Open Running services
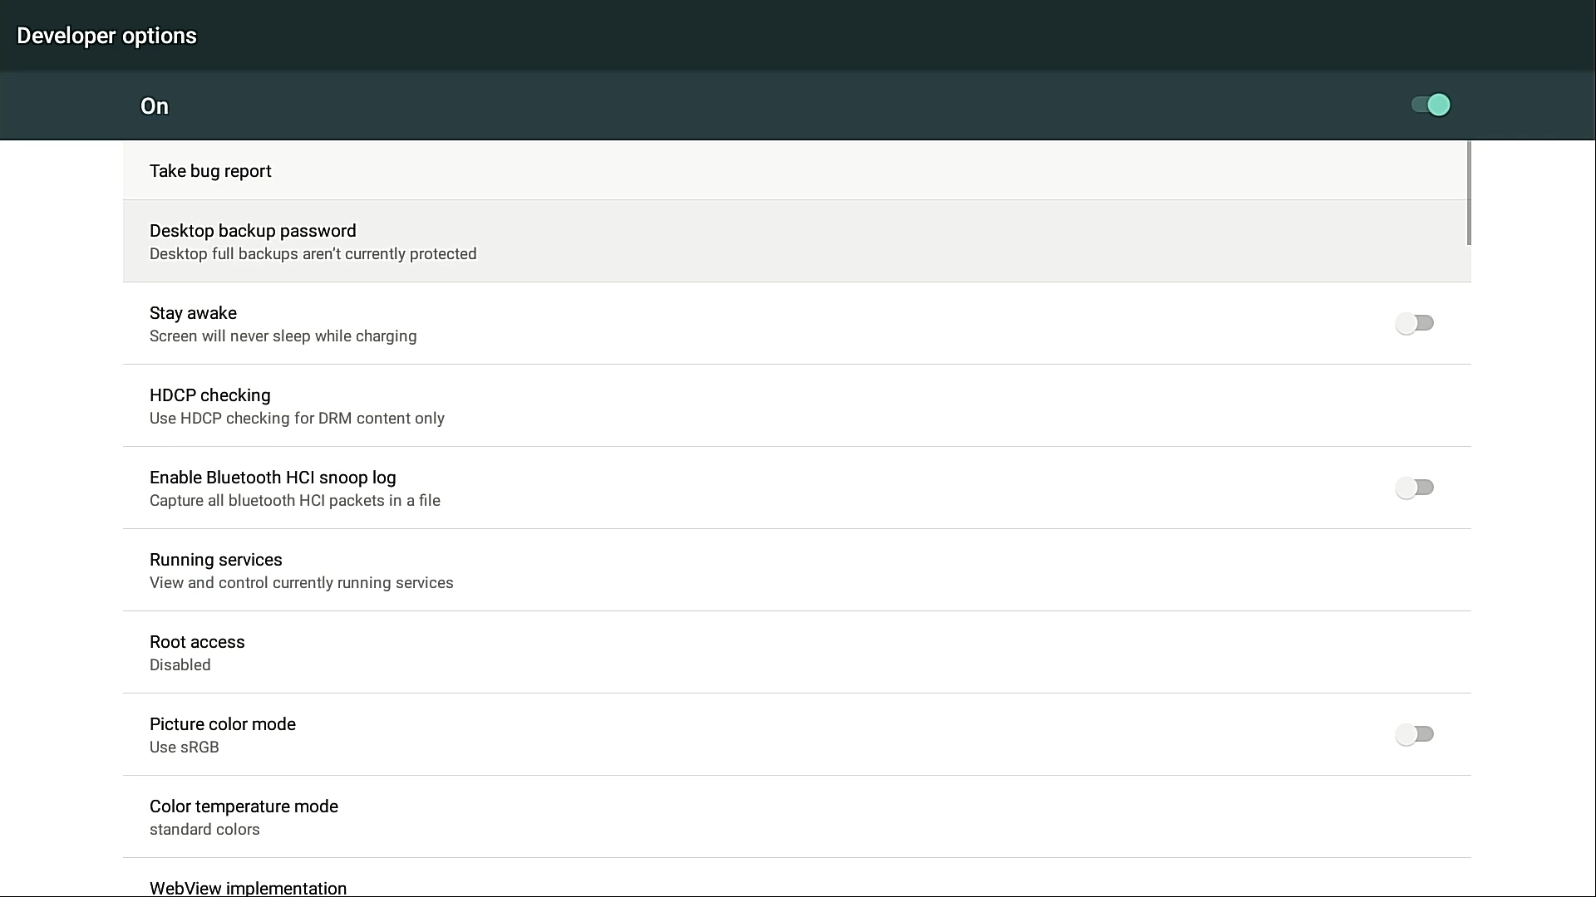This screenshot has width=1596, height=897. 216,560
